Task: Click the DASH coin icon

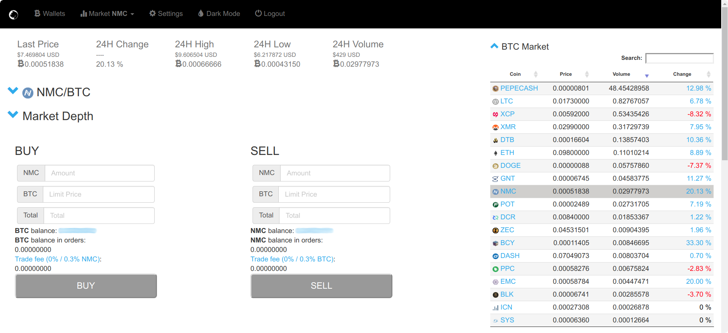Action: point(495,256)
